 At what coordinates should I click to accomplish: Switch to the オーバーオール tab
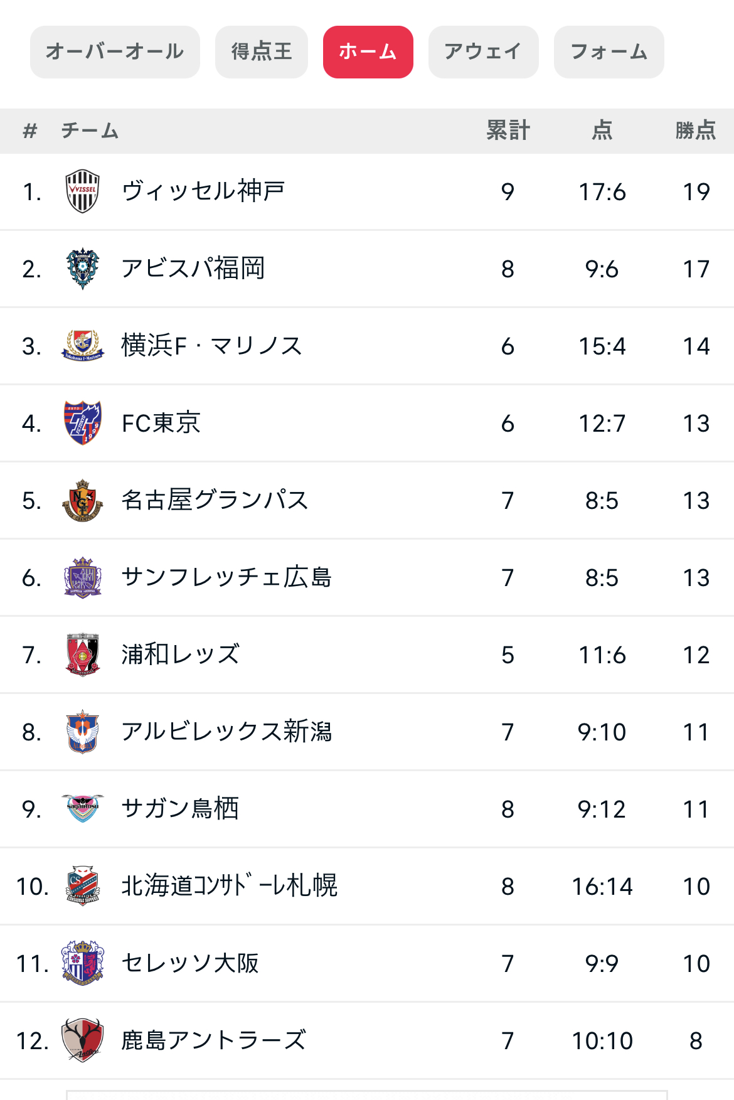(x=115, y=52)
